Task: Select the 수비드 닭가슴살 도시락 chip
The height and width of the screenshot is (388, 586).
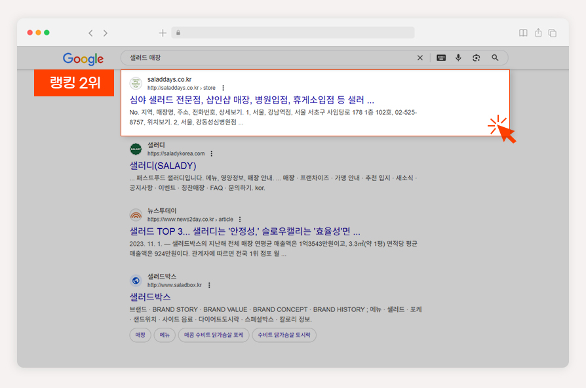Action: click(284, 335)
